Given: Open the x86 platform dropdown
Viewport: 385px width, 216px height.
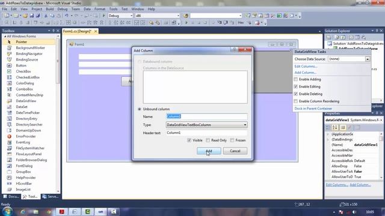Looking at the screenshot, I should pos(158,16).
